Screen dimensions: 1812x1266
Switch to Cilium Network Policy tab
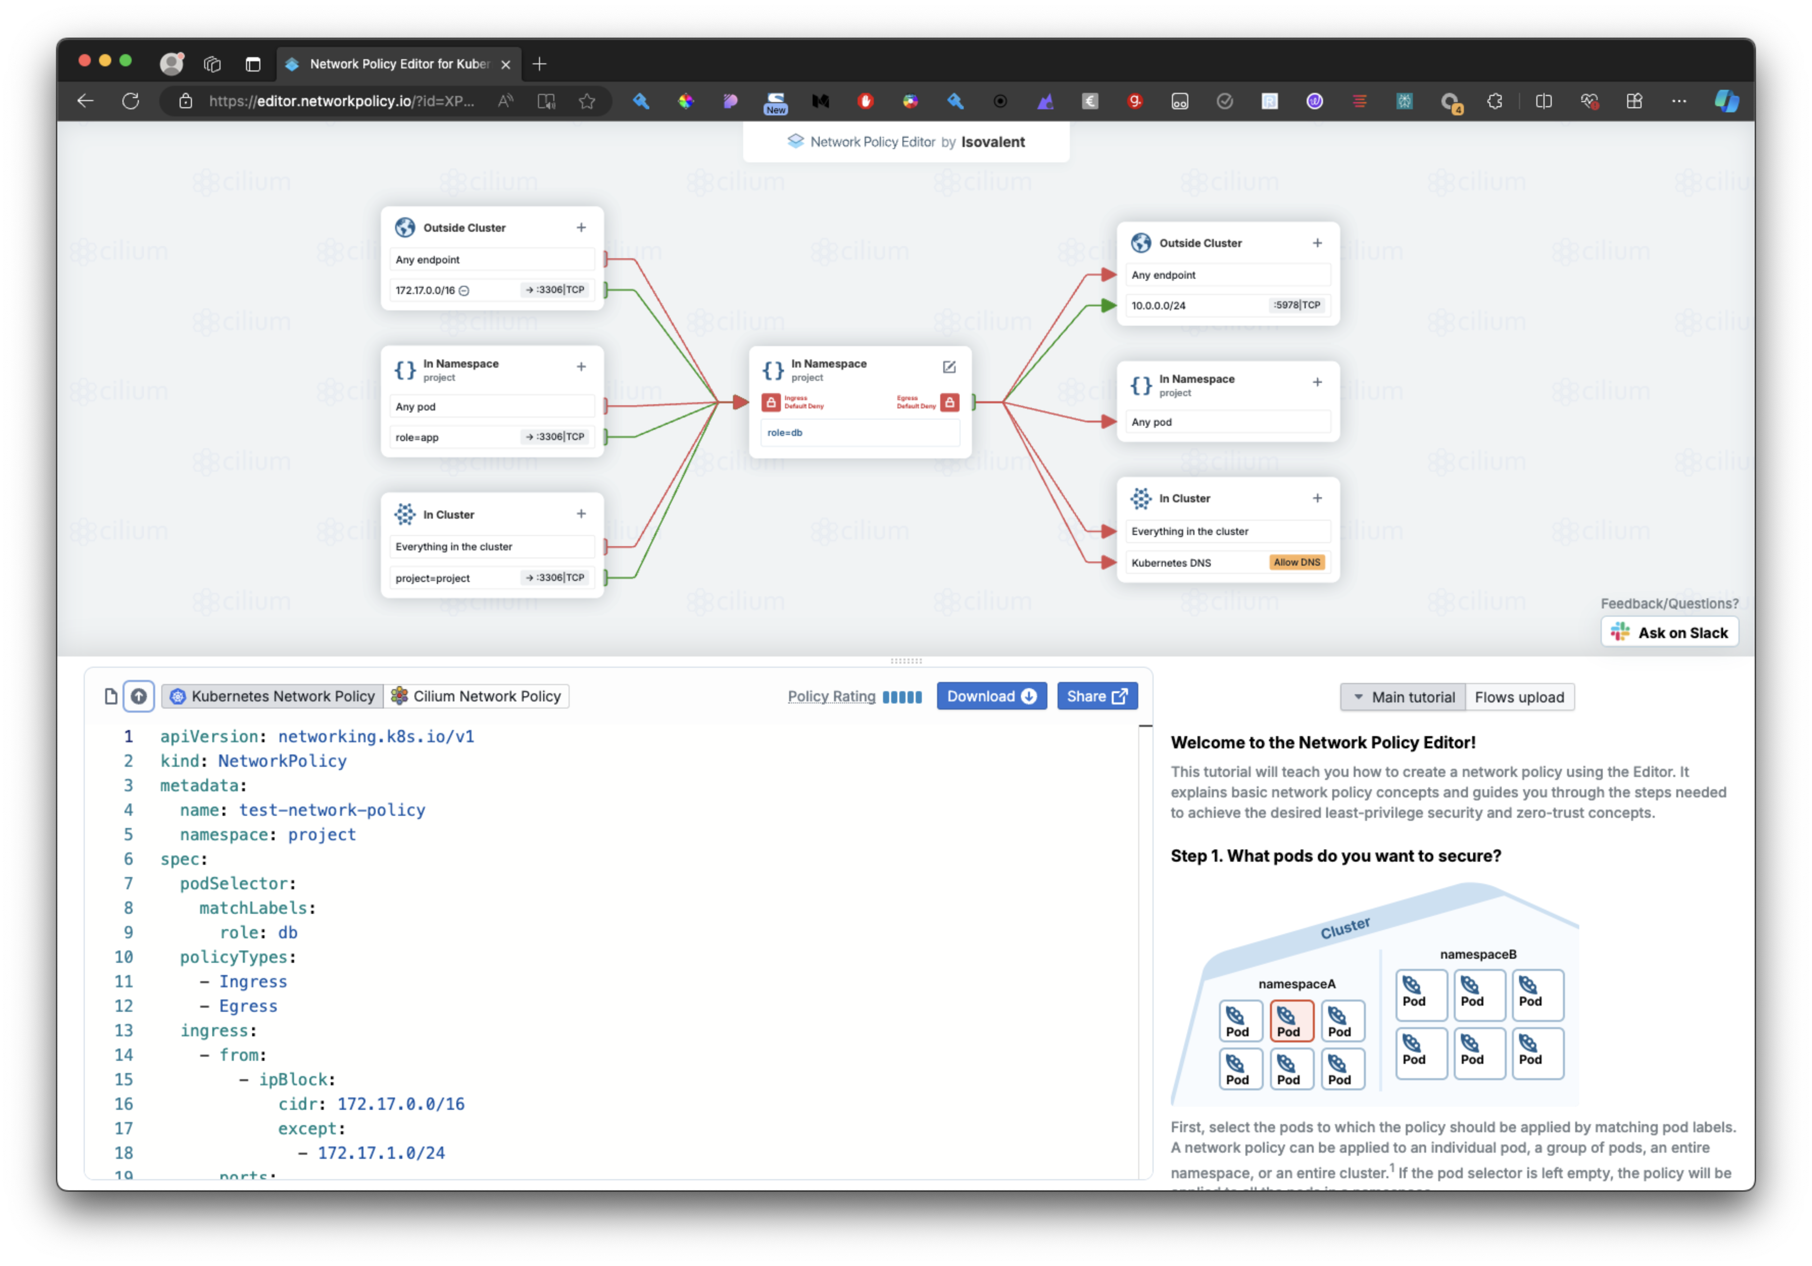(x=477, y=696)
